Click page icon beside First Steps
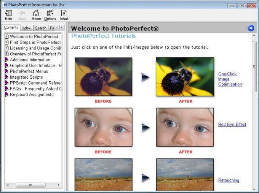The width and height of the screenshot is (259, 193). 7,42
